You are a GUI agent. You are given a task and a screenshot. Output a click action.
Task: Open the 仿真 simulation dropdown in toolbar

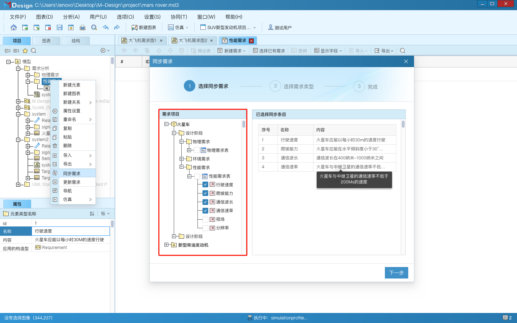click(178, 27)
